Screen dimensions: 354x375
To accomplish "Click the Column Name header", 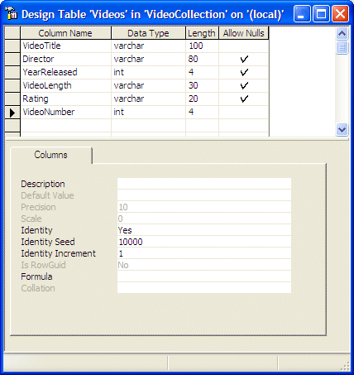I will pos(65,33).
